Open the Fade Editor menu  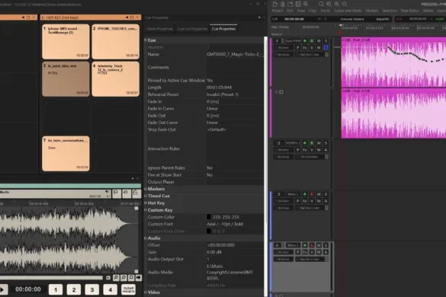click(409, 11)
